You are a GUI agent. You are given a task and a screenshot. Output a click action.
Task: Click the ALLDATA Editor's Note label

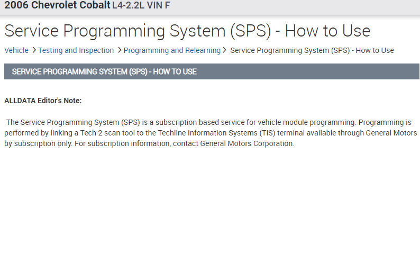(43, 101)
